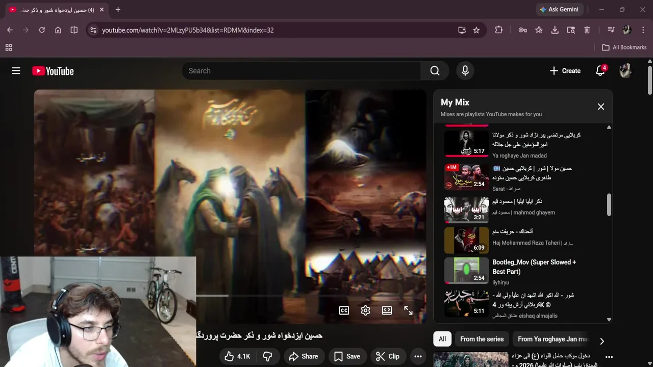Go to the browser home page
653x367 pixels.
[x=58, y=30]
